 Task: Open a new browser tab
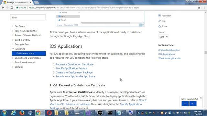pyautogui.click(x=37, y=2)
